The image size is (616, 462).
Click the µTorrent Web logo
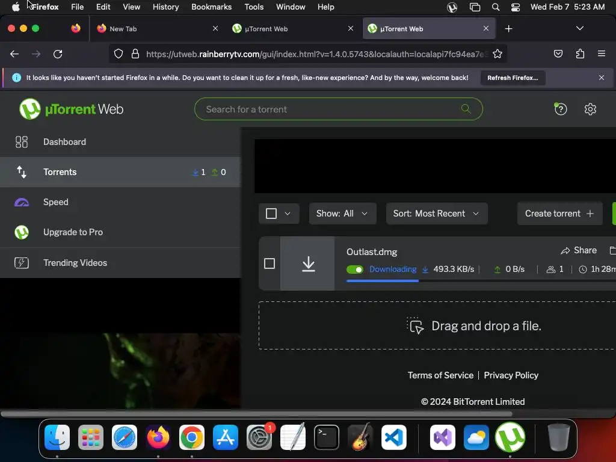point(72,109)
